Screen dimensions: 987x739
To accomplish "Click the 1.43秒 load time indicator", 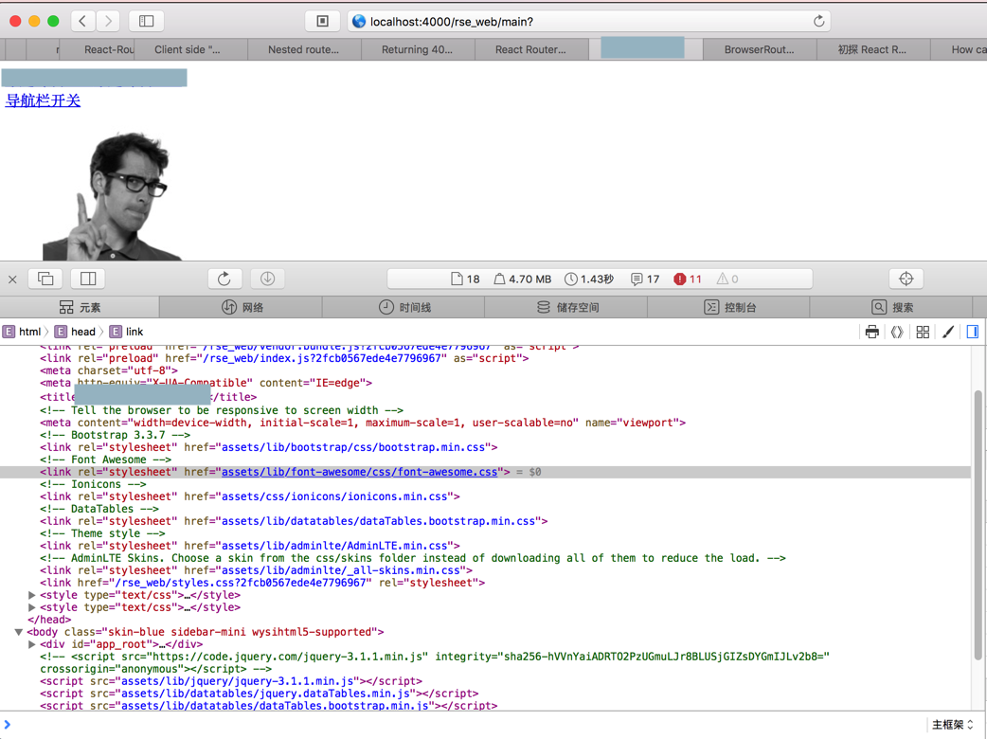I will [x=589, y=279].
